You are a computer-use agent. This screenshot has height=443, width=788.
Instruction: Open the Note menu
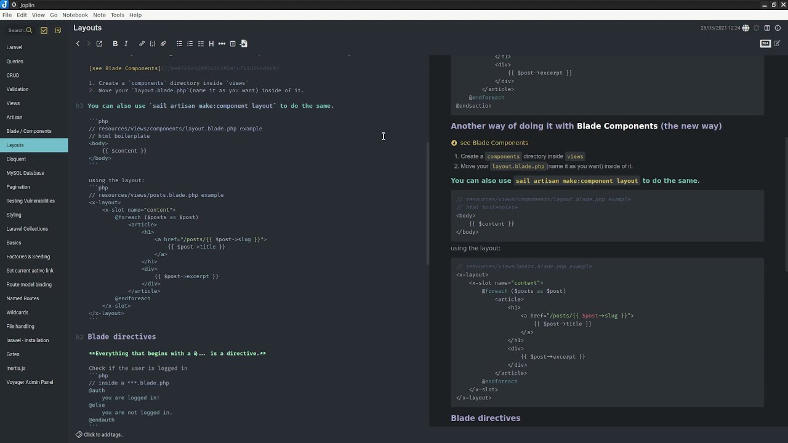[x=99, y=15]
